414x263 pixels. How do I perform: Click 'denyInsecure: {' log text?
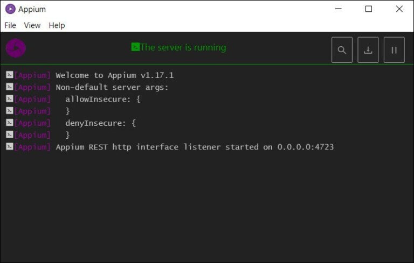pyautogui.click(x=101, y=123)
